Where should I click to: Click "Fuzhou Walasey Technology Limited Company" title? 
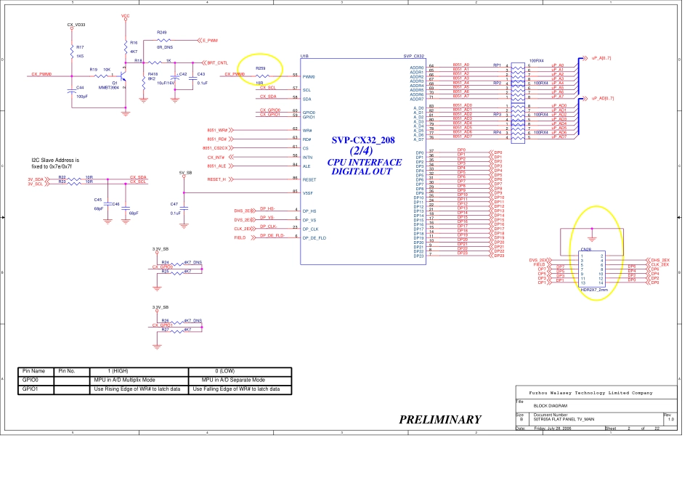coord(590,393)
